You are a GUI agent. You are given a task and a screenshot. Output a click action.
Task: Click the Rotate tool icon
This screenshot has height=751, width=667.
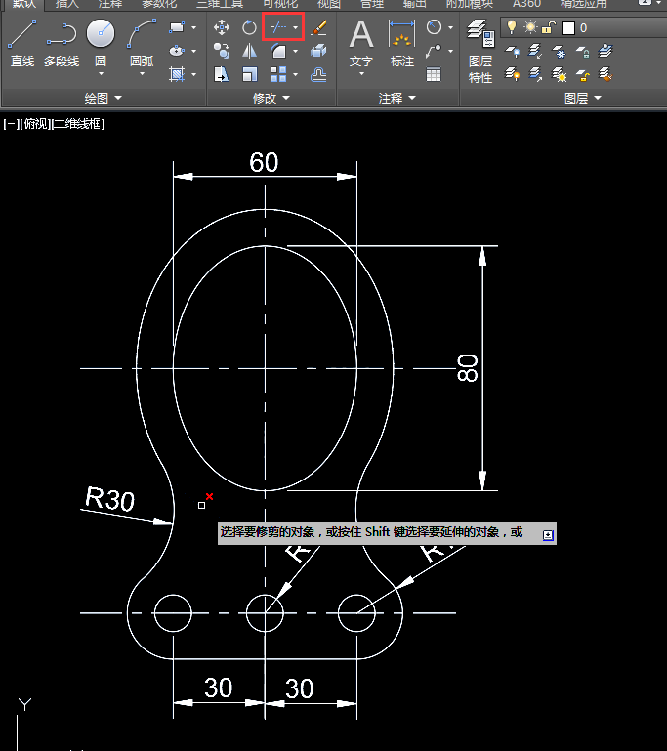point(249,27)
